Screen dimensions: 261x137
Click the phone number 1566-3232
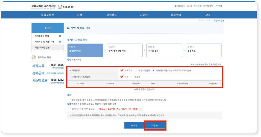57,80
